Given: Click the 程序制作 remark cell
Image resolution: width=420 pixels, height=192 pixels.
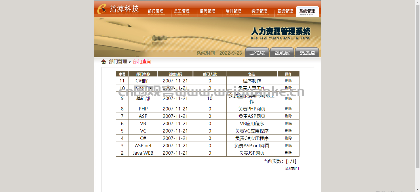Looking at the screenshot, I should tap(252, 81).
